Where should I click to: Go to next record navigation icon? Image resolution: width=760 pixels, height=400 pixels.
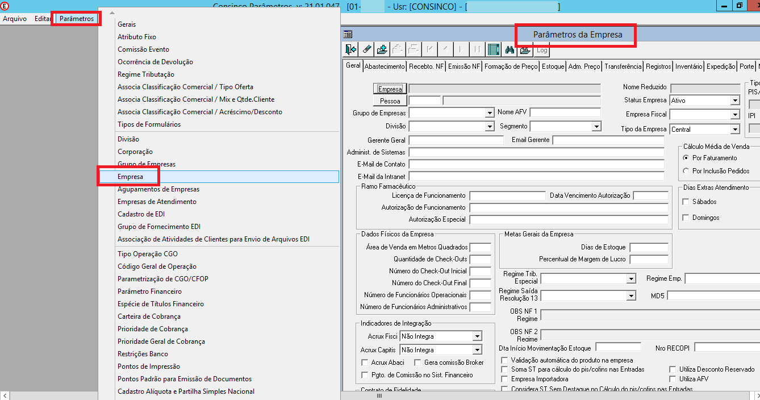pyautogui.click(x=462, y=49)
